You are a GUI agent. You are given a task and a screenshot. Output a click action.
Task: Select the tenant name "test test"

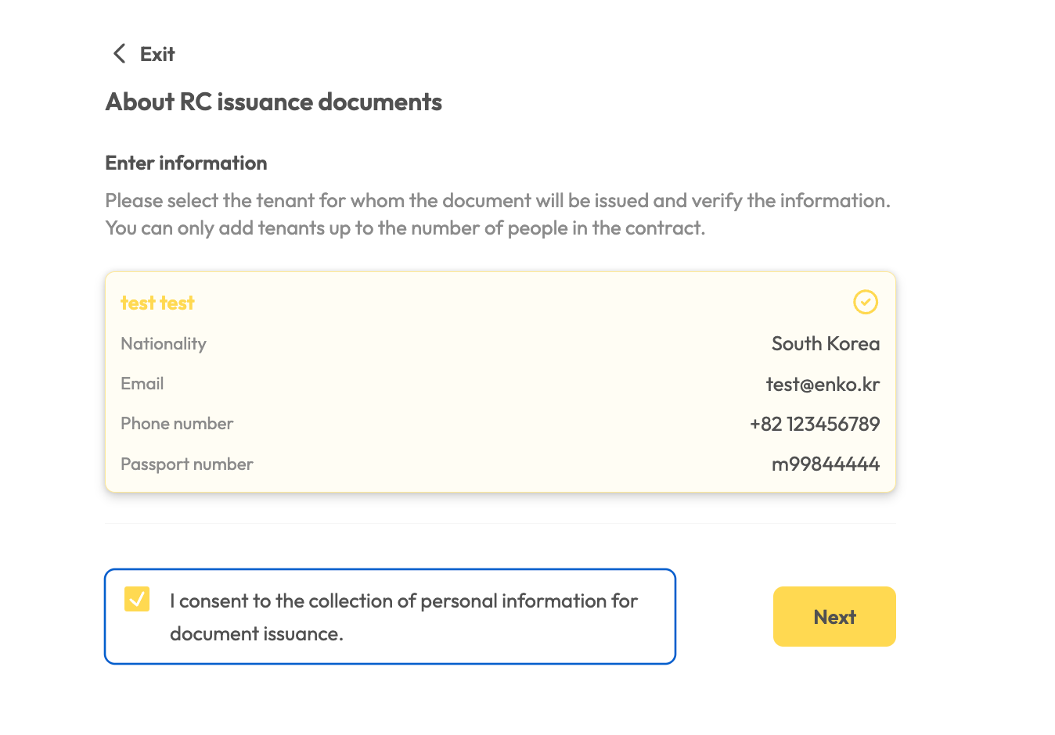pyautogui.click(x=157, y=303)
